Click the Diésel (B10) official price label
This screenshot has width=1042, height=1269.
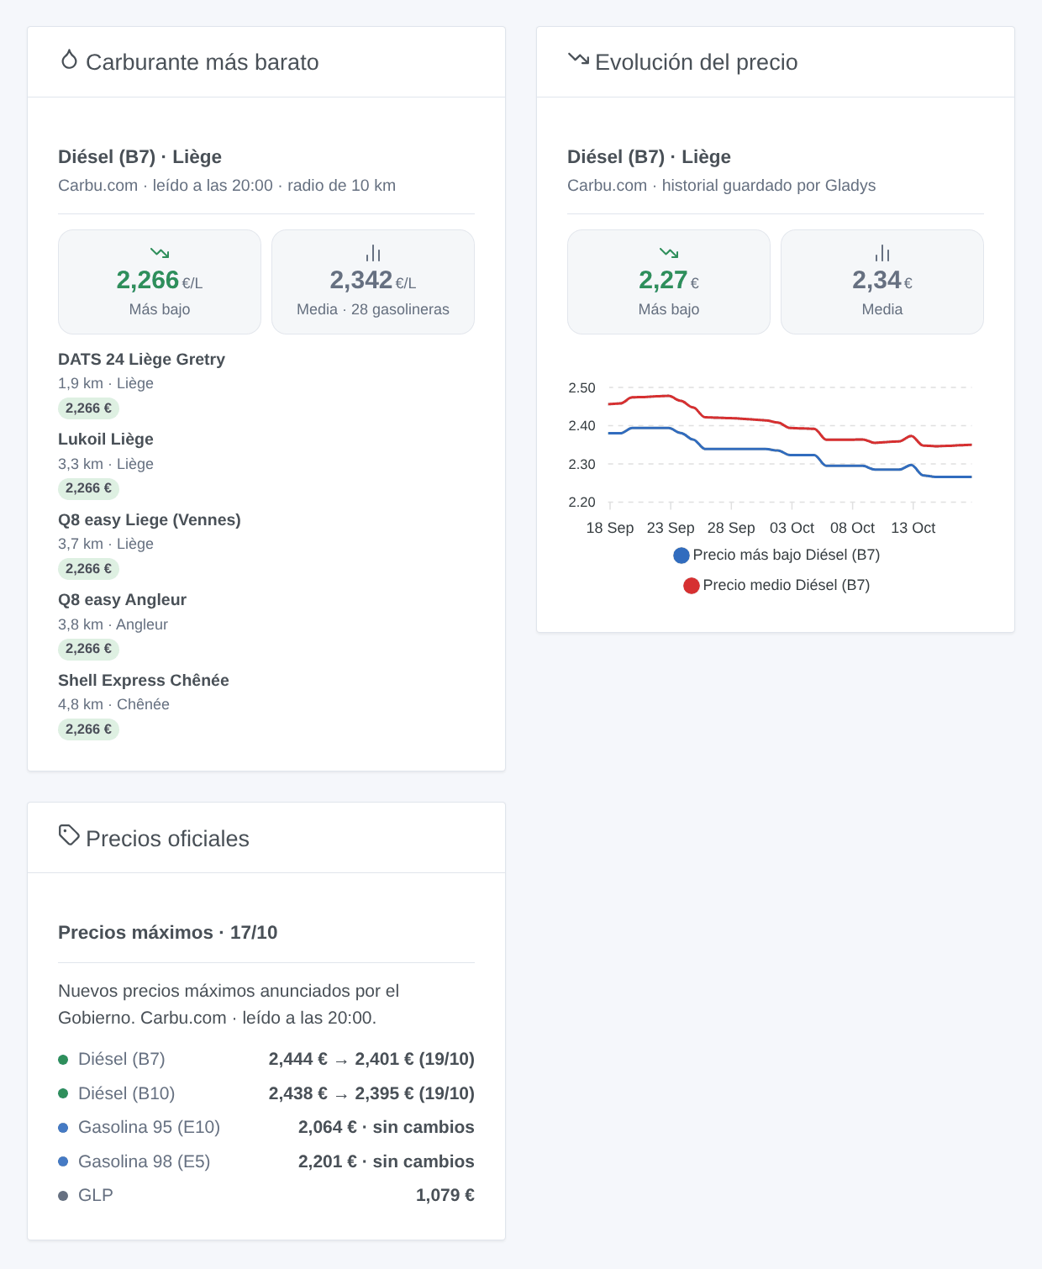[x=127, y=1093]
